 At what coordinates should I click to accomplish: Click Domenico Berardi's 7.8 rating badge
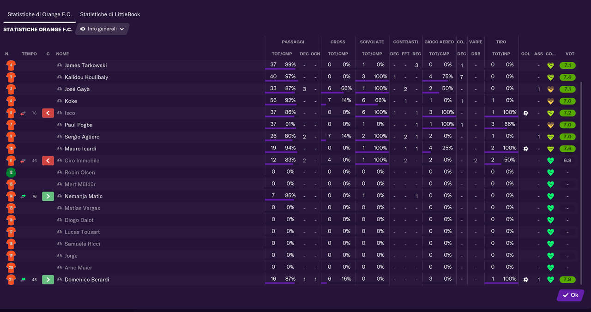point(567,280)
